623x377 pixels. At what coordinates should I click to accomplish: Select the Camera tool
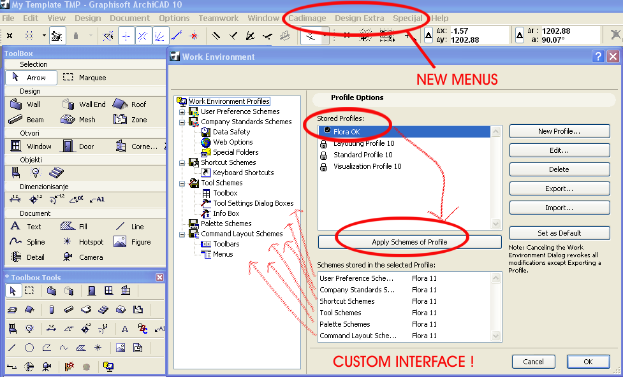[x=82, y=257]
